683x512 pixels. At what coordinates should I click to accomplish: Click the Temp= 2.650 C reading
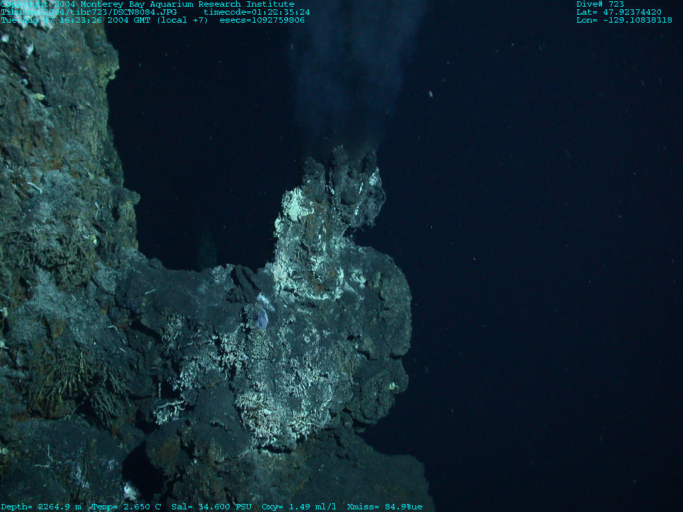[126, 507]
